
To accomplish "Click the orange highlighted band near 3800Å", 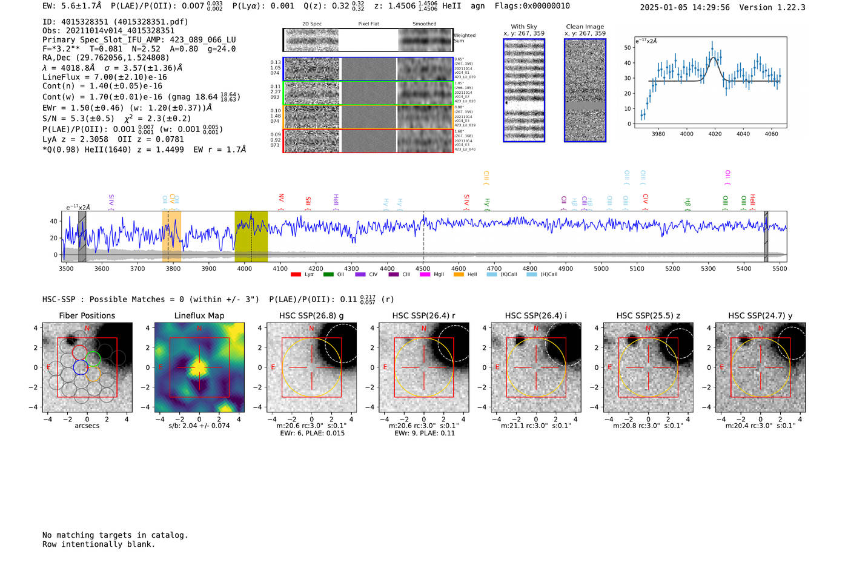I will pyautogui.click(x=171, y=237).
